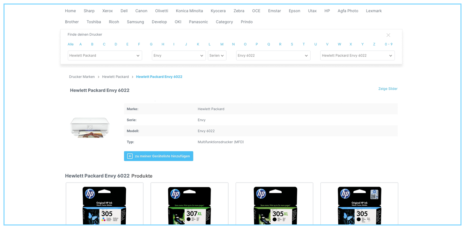The height and width of the screenshot is (229, 465).
Task: Click zu meiner Geräteliste hinzufügen button
Action: pos(158,156)
